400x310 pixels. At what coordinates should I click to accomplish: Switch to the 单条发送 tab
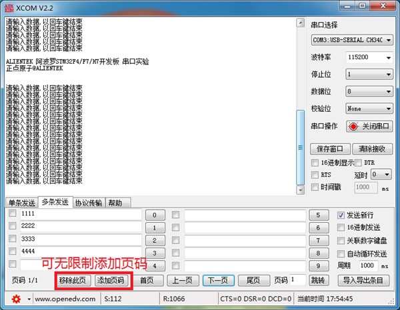tap(22, 203)
